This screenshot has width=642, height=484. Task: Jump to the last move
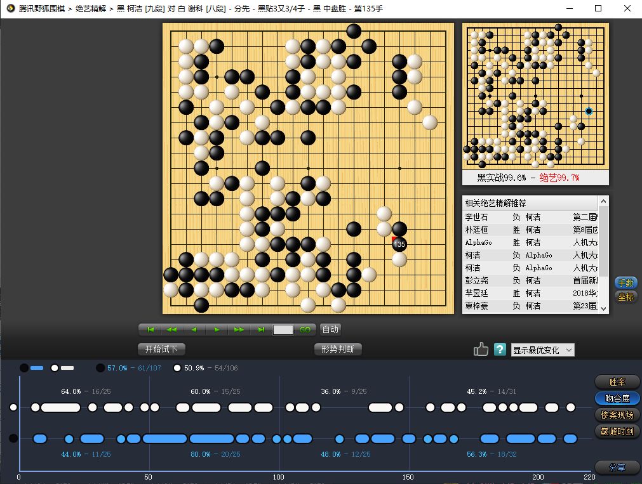261,330
